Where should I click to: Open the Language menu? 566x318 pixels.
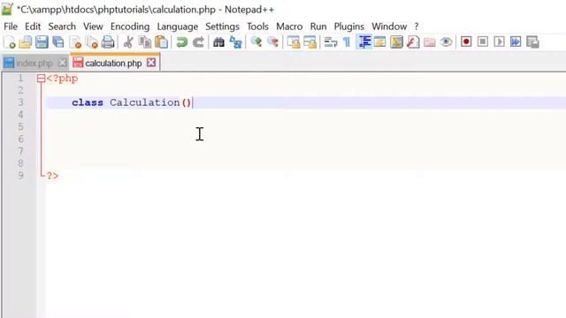coord(178,26)
